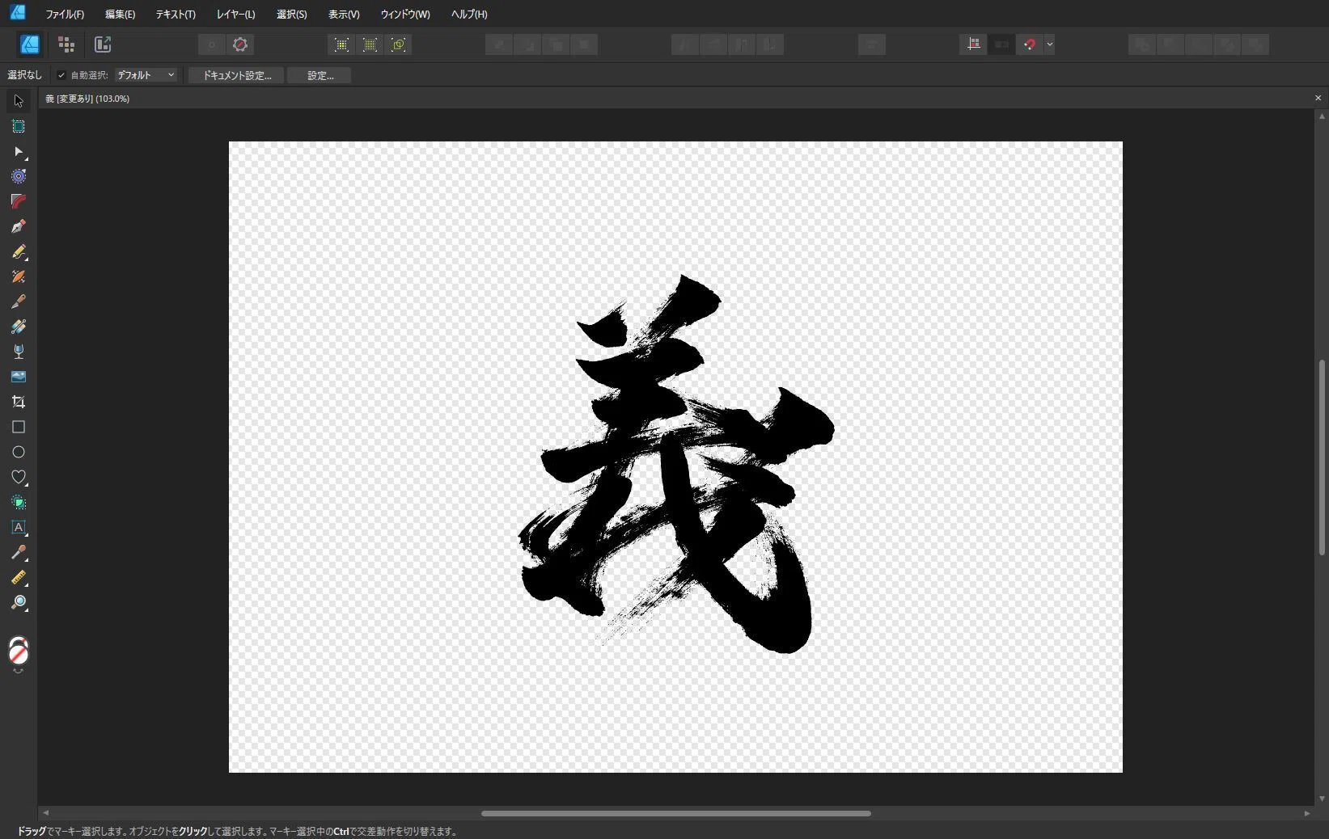Click the scroll-up arrow on the vertical scrollbar
Screen dimensions: 1329x839
(1322, 116)
